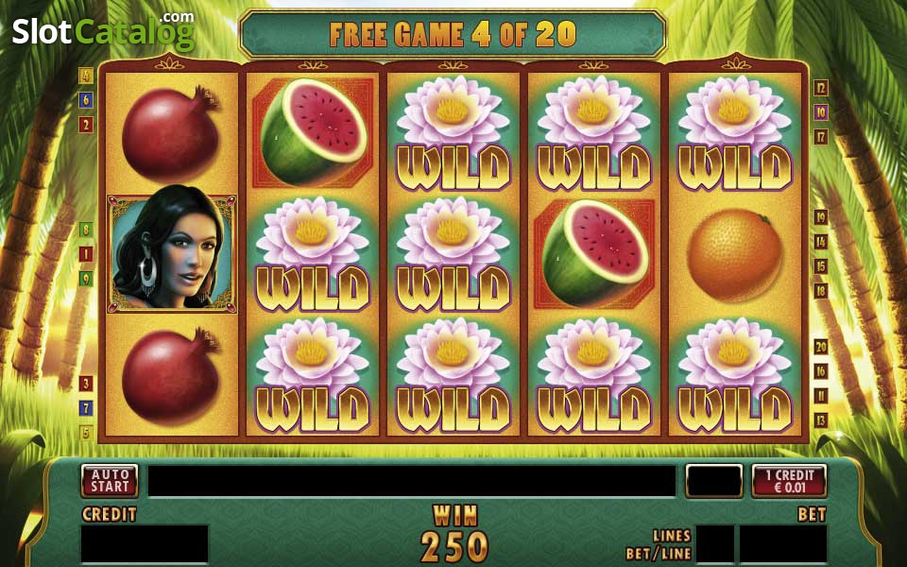Viewport: 907px width, 567px height.
Task: Click the top pomegranate symbol on reel one
Action: (170, 132)
